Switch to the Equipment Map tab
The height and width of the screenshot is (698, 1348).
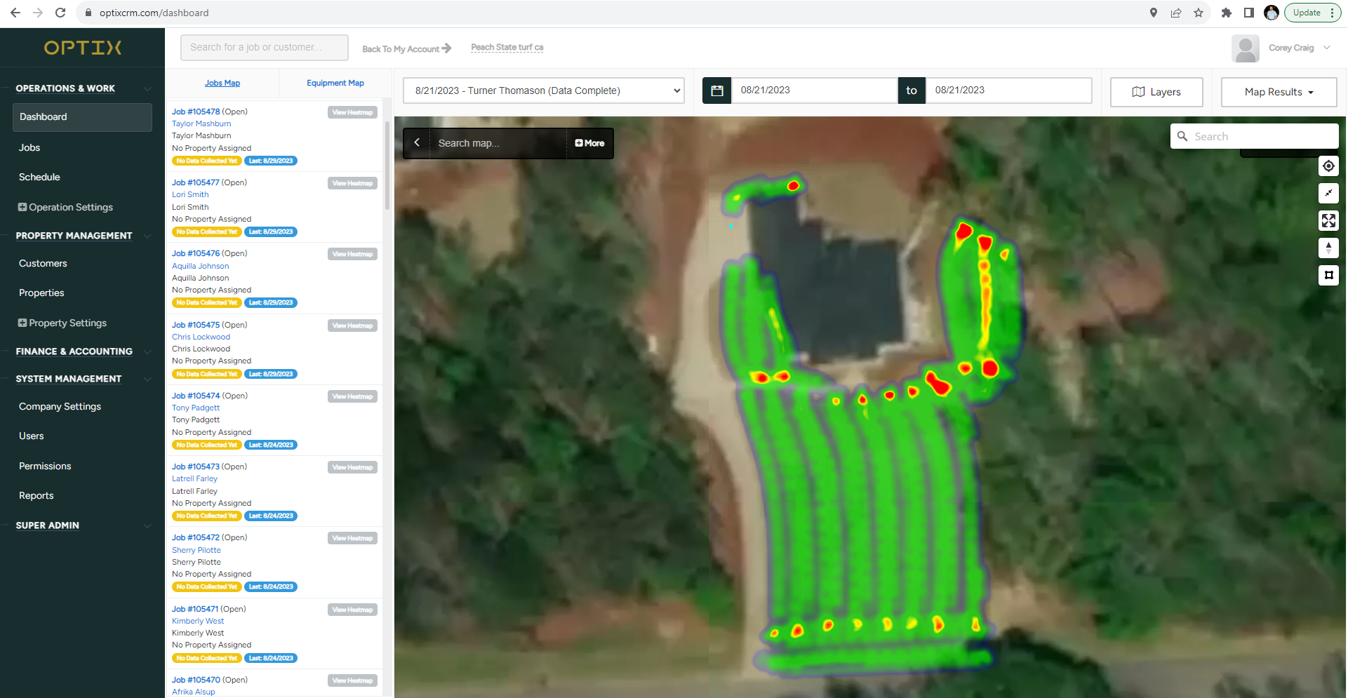pos(335,83)
